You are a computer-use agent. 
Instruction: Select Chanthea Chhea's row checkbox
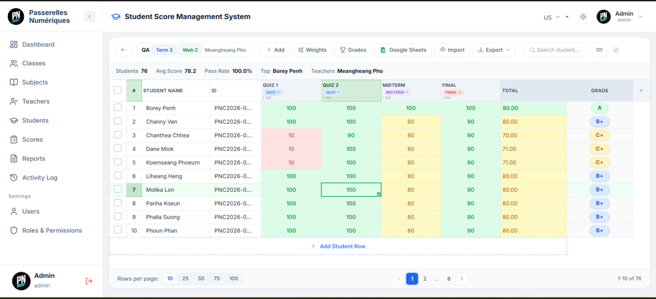point(118,135)
